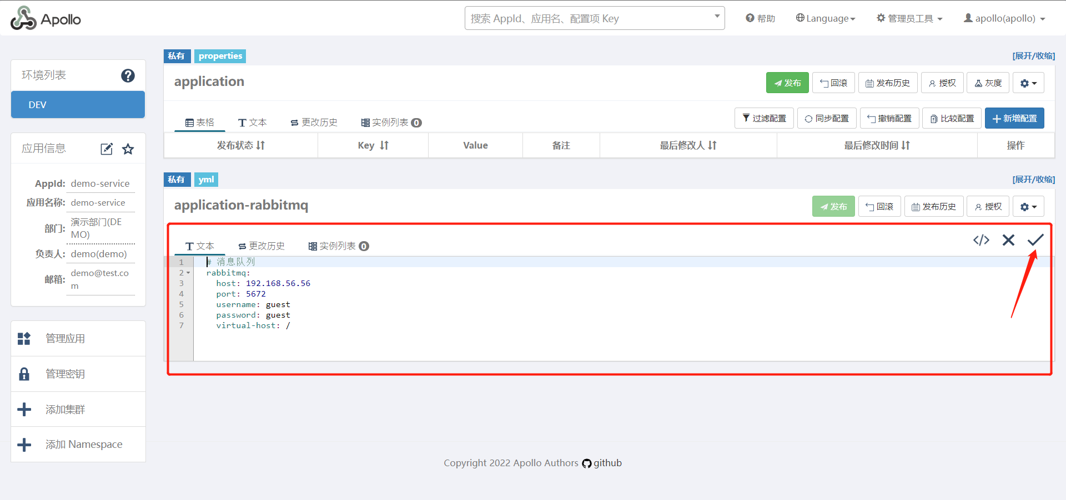Favorite the app with the star icon
The width and height of the screenshot is (1066, 500).
128,149
